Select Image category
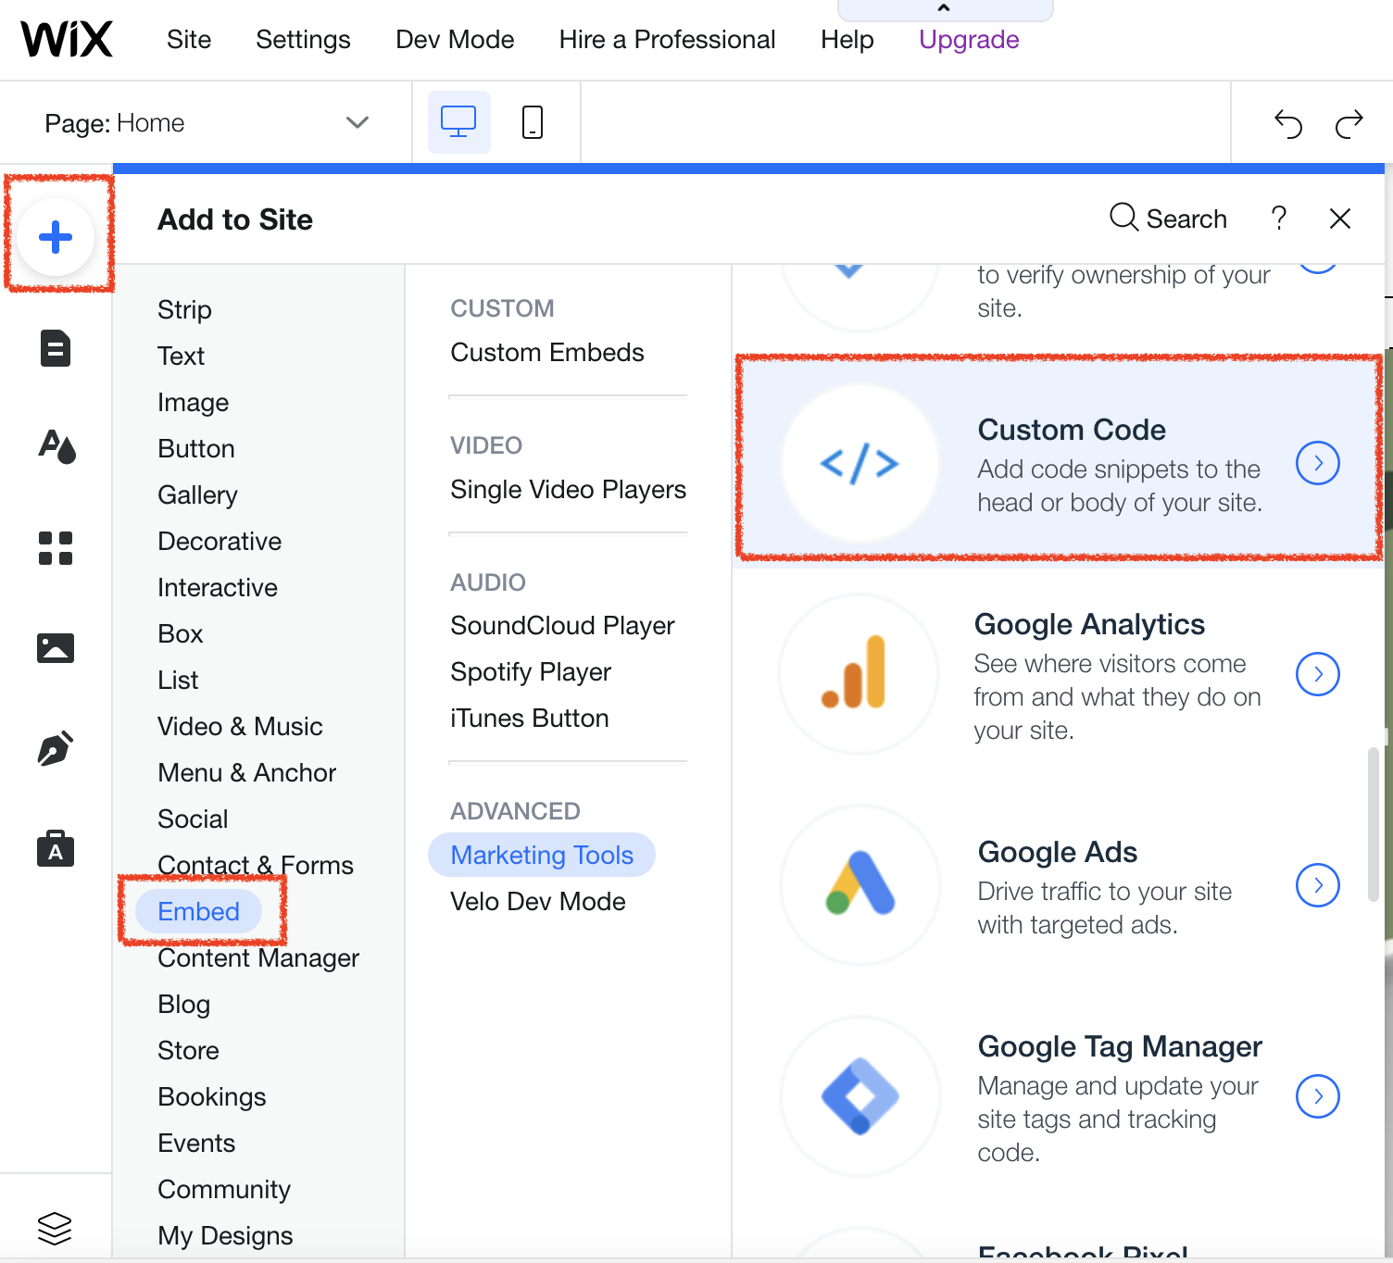 click(193, 402)
